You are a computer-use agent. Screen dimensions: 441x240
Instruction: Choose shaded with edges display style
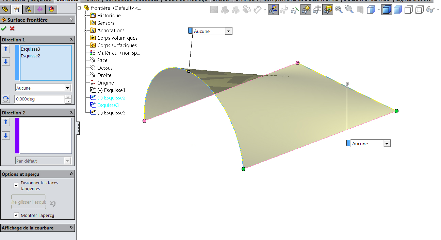[x=387, y=10]
